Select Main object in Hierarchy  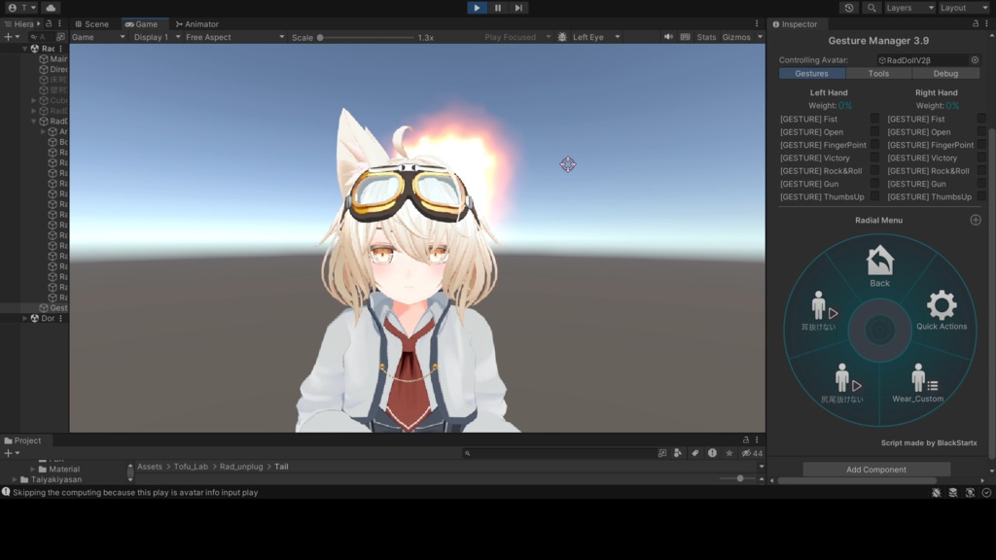(x=53, y=59)
